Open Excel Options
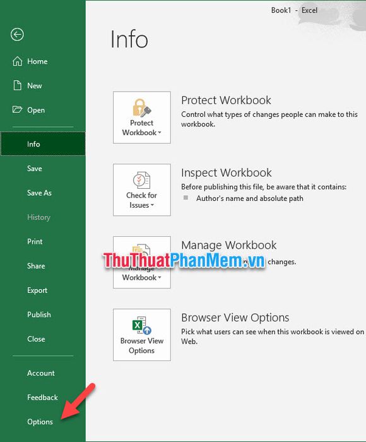 [x=43, y=422]
